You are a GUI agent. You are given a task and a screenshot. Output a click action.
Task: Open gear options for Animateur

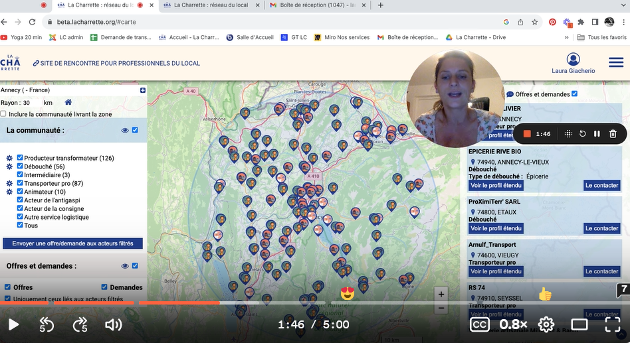(x=9, y=192)
